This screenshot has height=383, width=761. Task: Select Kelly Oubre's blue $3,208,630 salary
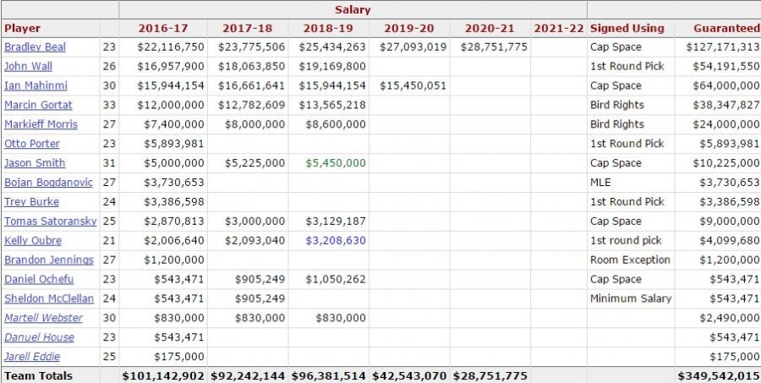[336, 241]
